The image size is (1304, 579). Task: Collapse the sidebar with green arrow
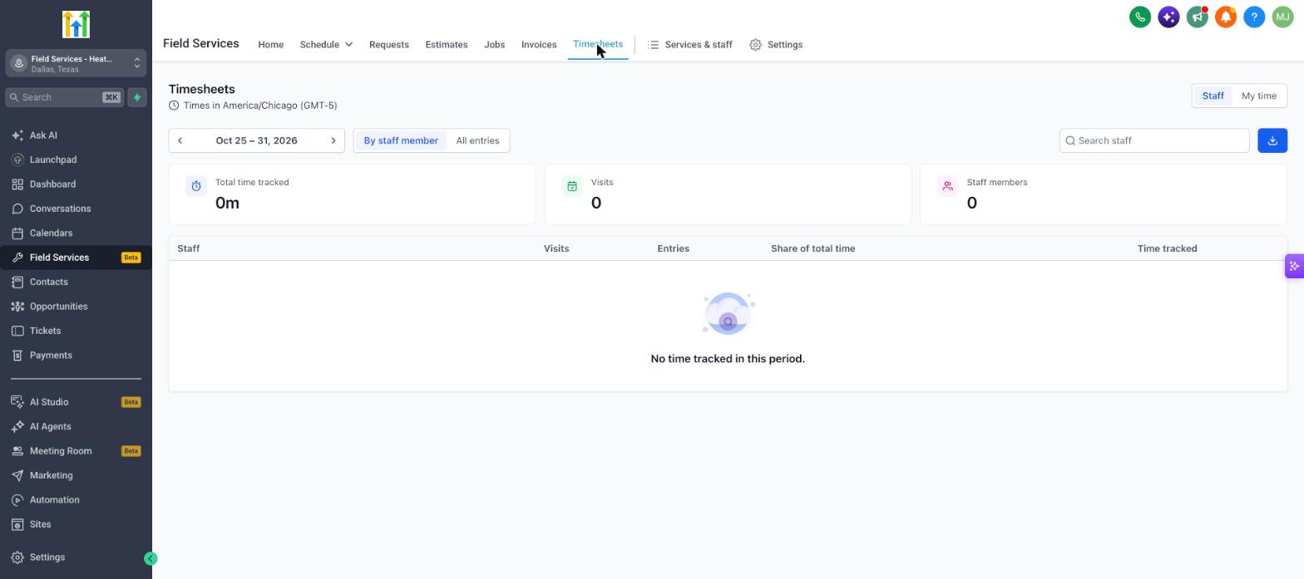click(151, 559)
